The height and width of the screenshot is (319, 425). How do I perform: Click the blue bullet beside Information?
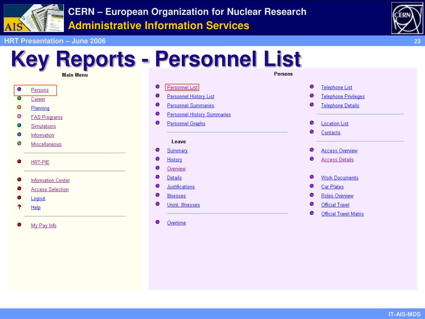coord(19,134)
